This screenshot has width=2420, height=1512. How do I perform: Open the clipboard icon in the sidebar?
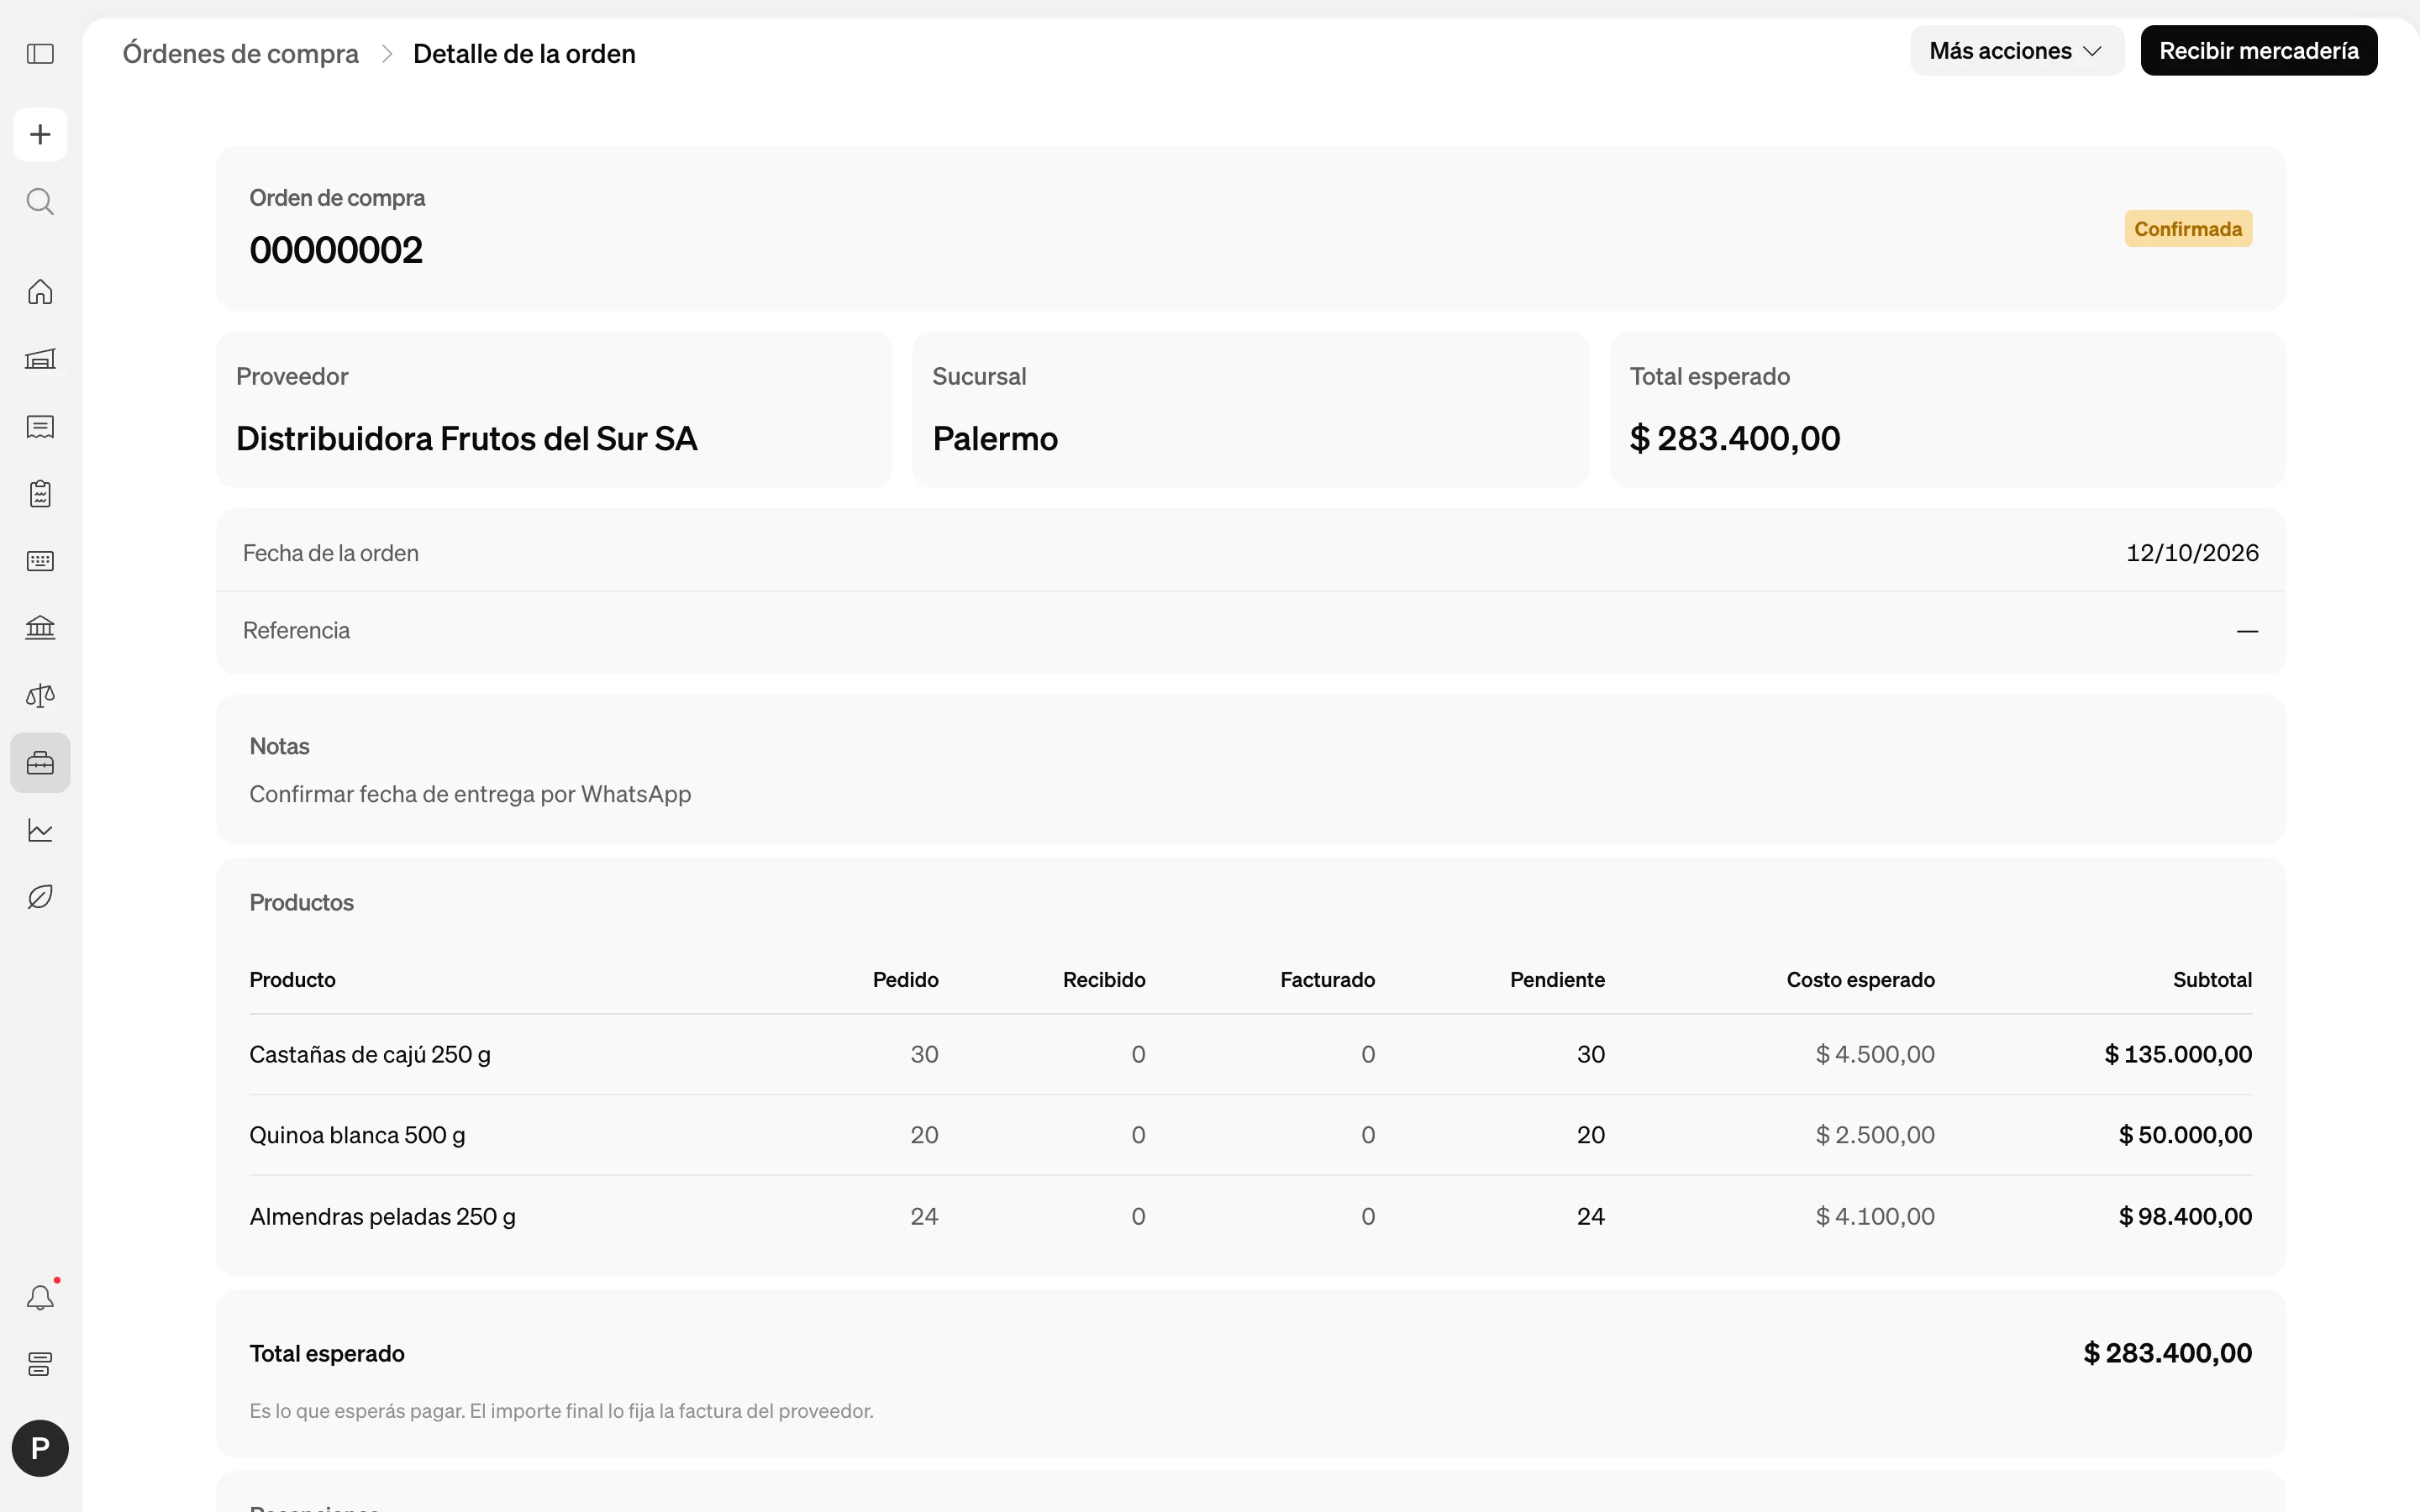[40, 494]
